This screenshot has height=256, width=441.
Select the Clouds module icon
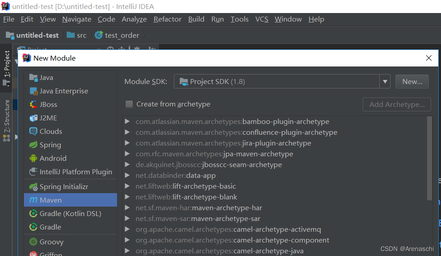pyautogui.click(x=33, y=131)
